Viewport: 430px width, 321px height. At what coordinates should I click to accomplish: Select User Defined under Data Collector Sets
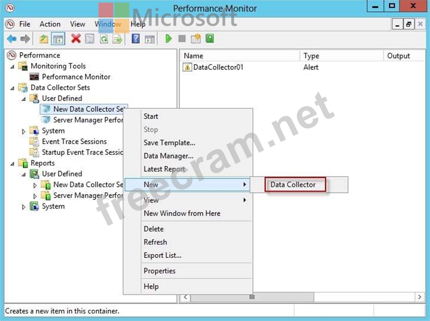pyautogui.click(x=62, y=98)
